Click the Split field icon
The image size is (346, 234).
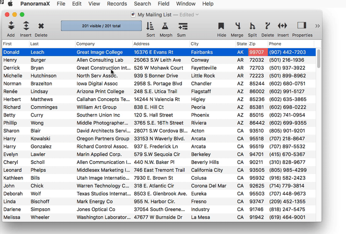click(x=252, y=26)
